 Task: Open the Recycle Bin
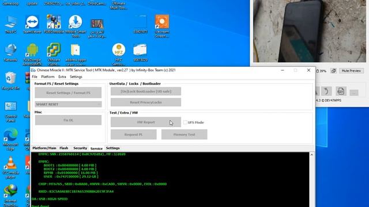(x=10, y=81)
